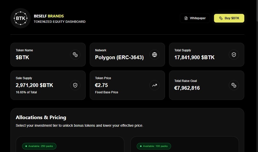Toggle the Available: 250 packs status badge
Viewport: 258px width, 152px height.
tap(39, 146)
